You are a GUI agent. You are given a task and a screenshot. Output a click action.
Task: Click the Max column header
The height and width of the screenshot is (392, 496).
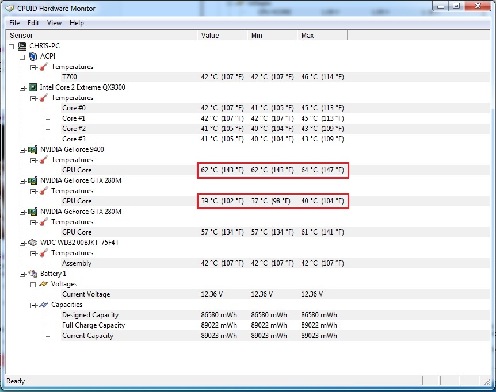[x=322, y=36]
